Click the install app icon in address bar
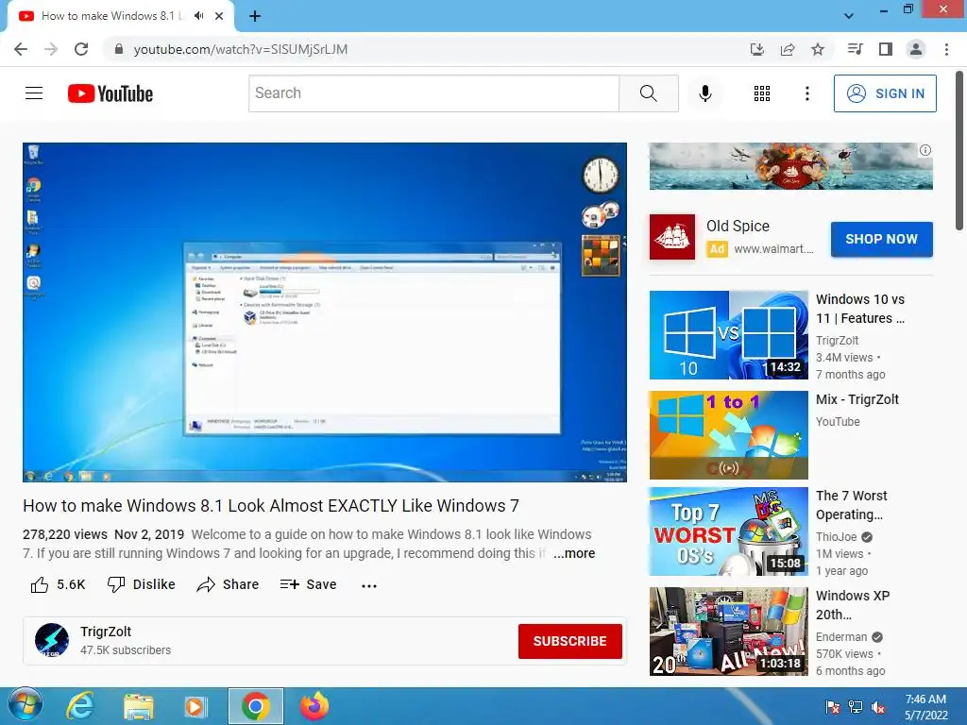This screenshot has height=725, width=967. pyautogui.click(x=757, y=49)
